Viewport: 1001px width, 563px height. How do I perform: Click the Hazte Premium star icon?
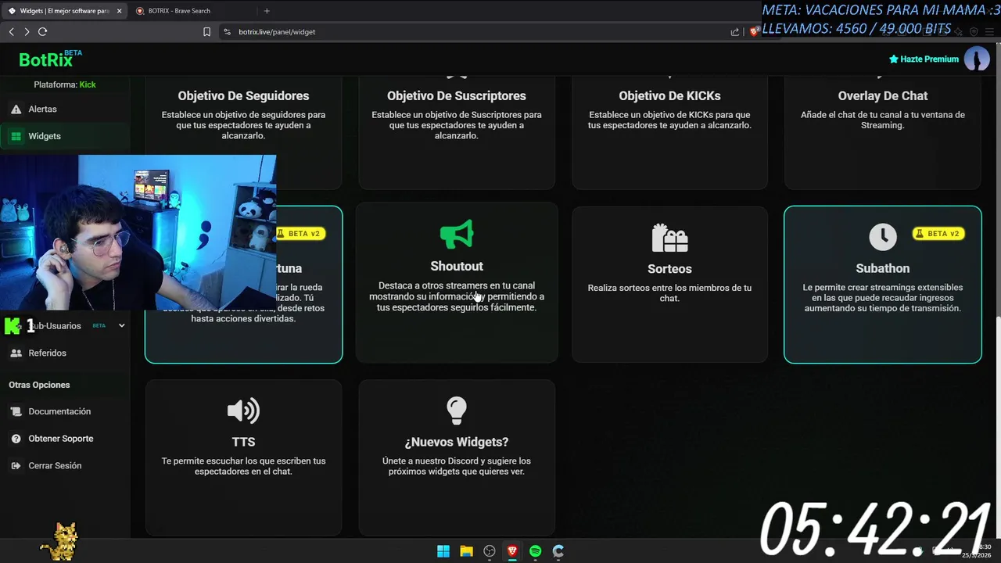tap(894, 59)
